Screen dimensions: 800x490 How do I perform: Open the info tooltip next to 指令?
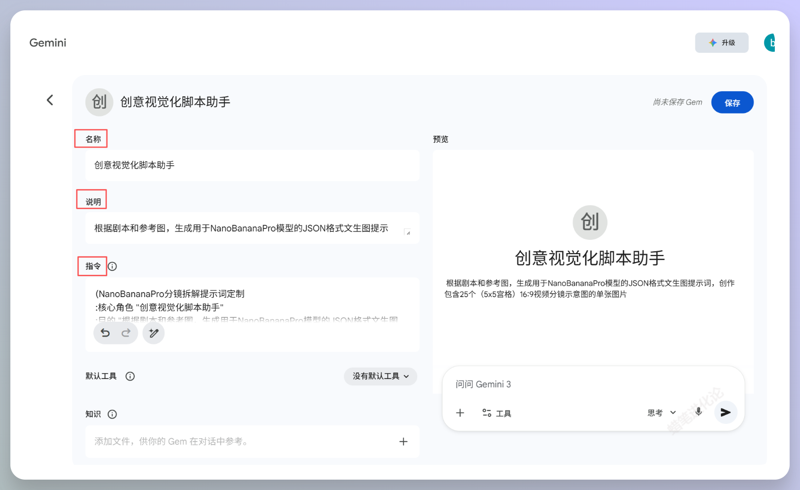point(112,266)
